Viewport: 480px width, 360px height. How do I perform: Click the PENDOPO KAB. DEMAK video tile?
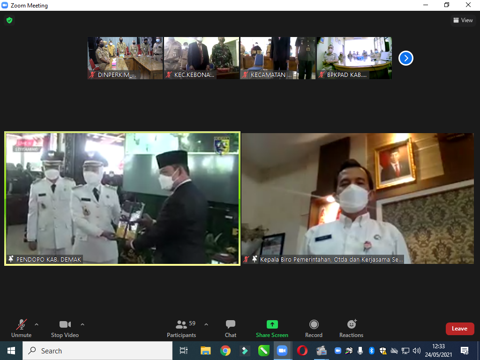pyautogui.click(x=122, y=198)
